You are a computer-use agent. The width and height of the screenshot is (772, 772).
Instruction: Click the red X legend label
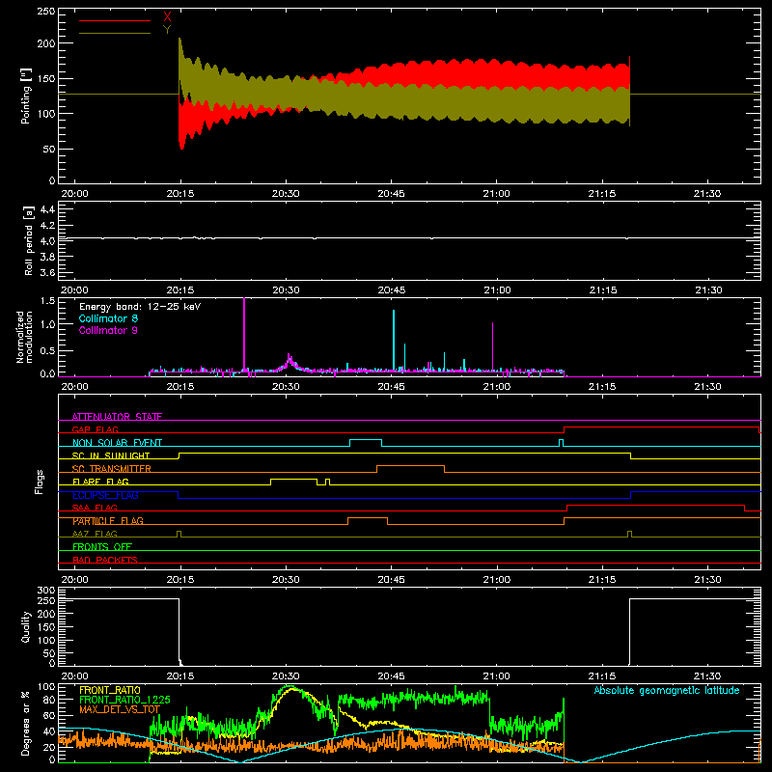[x=167, y=17]
